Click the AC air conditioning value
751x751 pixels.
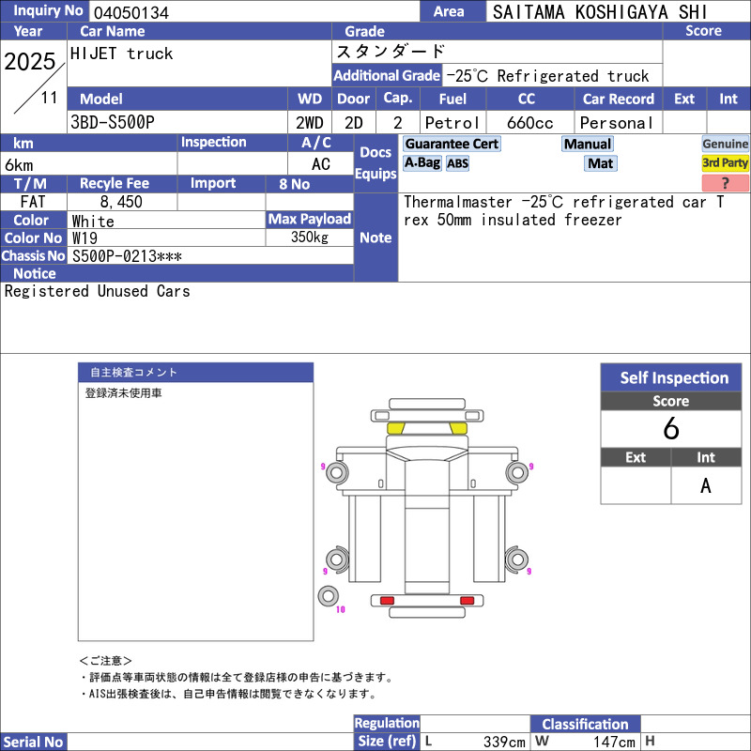pos(321,164)
